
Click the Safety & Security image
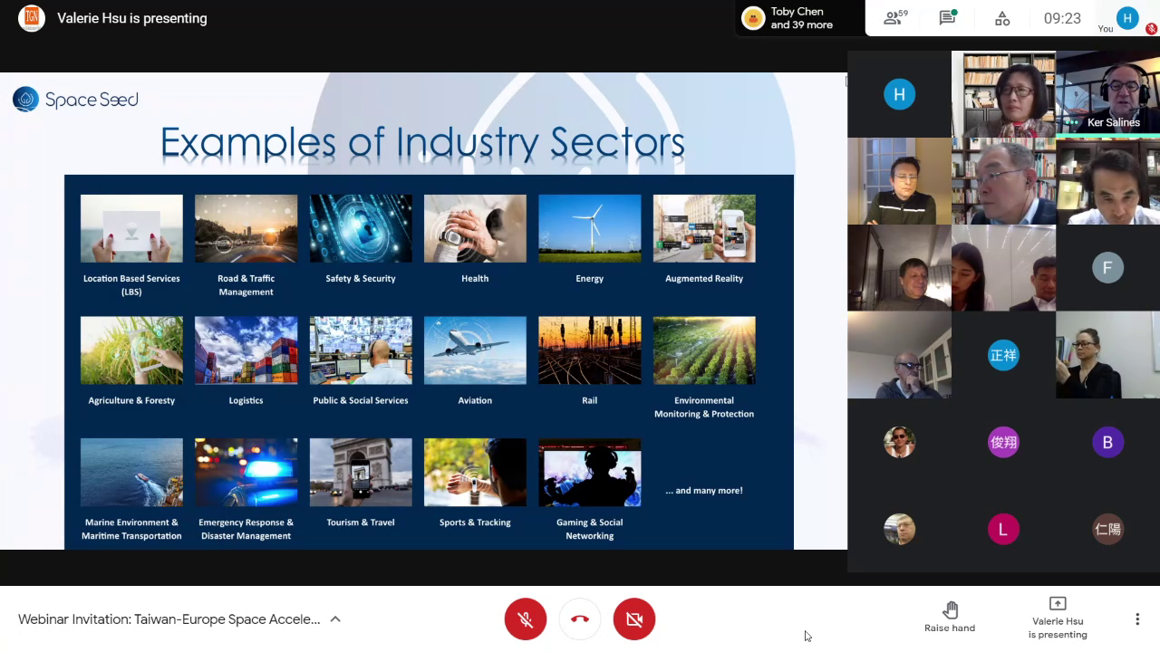pyautogui.click(x=361, y=228)
